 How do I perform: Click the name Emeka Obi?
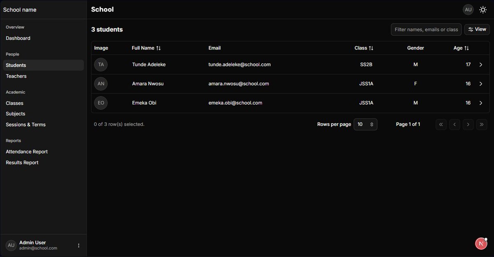[x=144, y=103]
